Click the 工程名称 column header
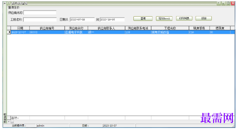The width and height of the screenshot is (240, 129). click(x=170, y=28)
